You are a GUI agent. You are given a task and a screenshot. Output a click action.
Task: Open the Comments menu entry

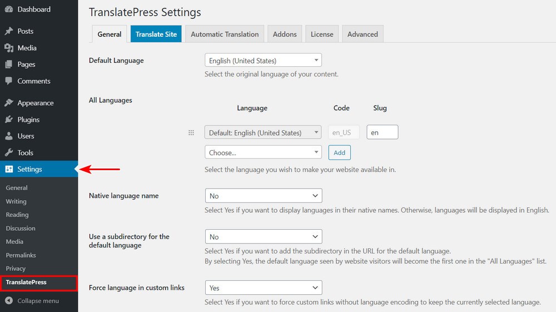[34, 81]
